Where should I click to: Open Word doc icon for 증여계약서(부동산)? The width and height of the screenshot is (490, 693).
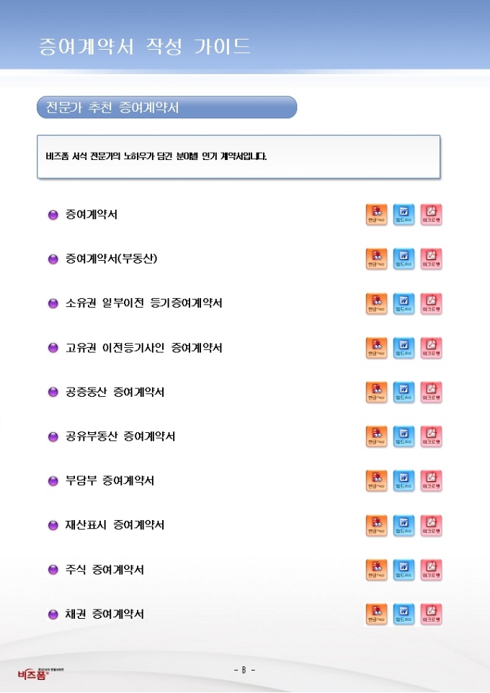[x=404, y=259]
